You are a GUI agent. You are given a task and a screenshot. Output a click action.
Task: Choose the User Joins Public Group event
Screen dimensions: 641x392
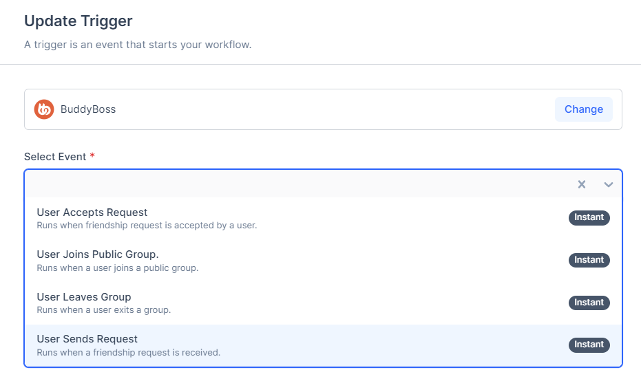click(x=98, y=254)
